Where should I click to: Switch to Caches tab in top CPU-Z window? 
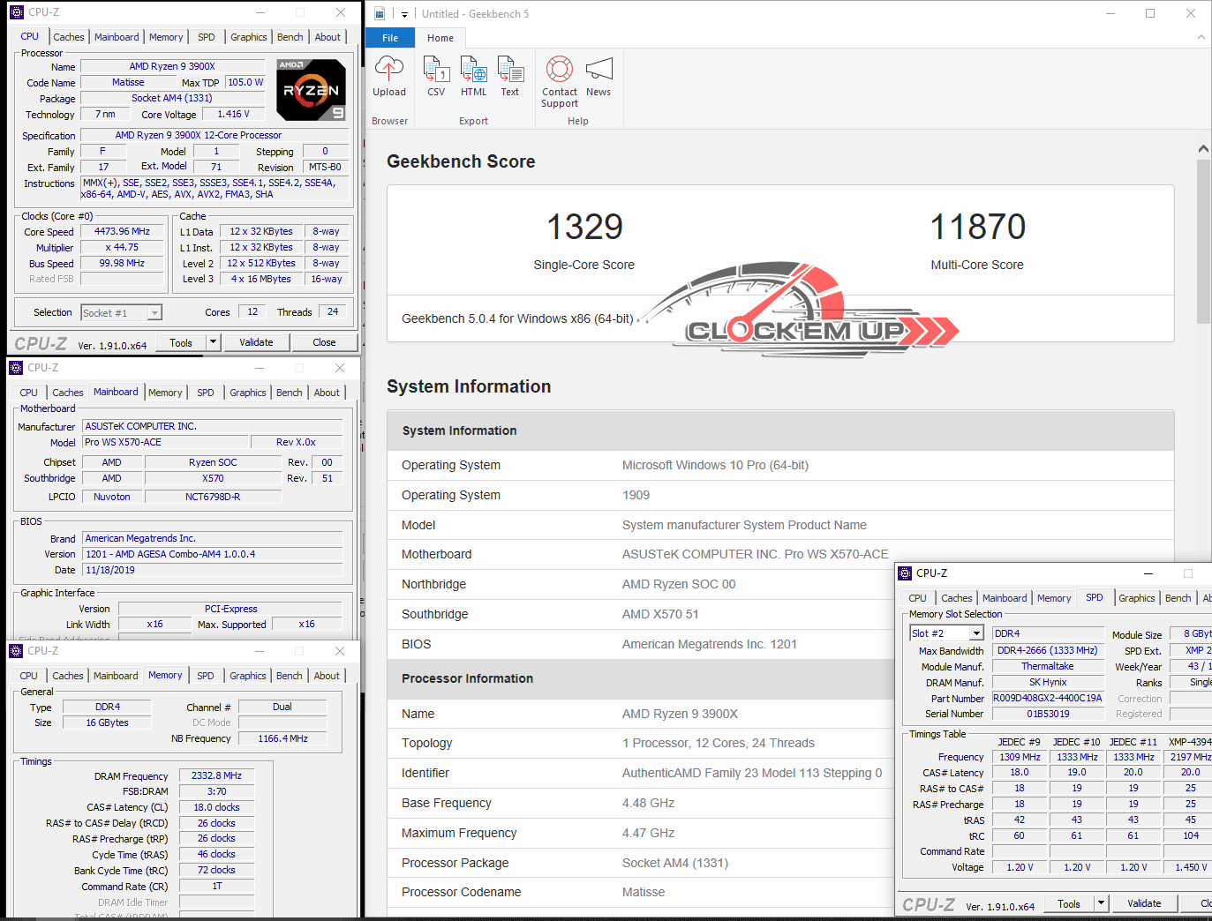[x=68, y=37]
